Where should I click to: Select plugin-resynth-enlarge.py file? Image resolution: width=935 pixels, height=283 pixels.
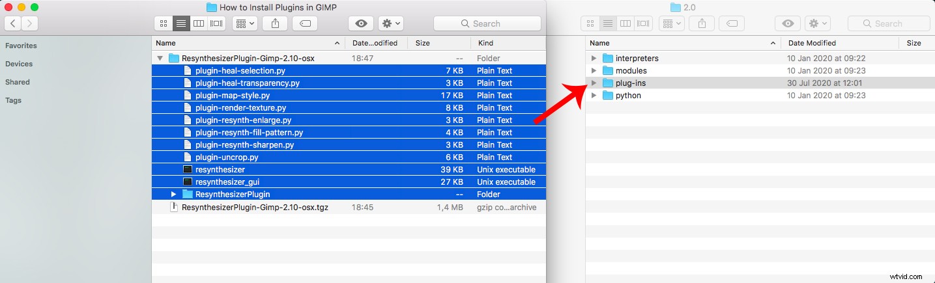[349, 120]
